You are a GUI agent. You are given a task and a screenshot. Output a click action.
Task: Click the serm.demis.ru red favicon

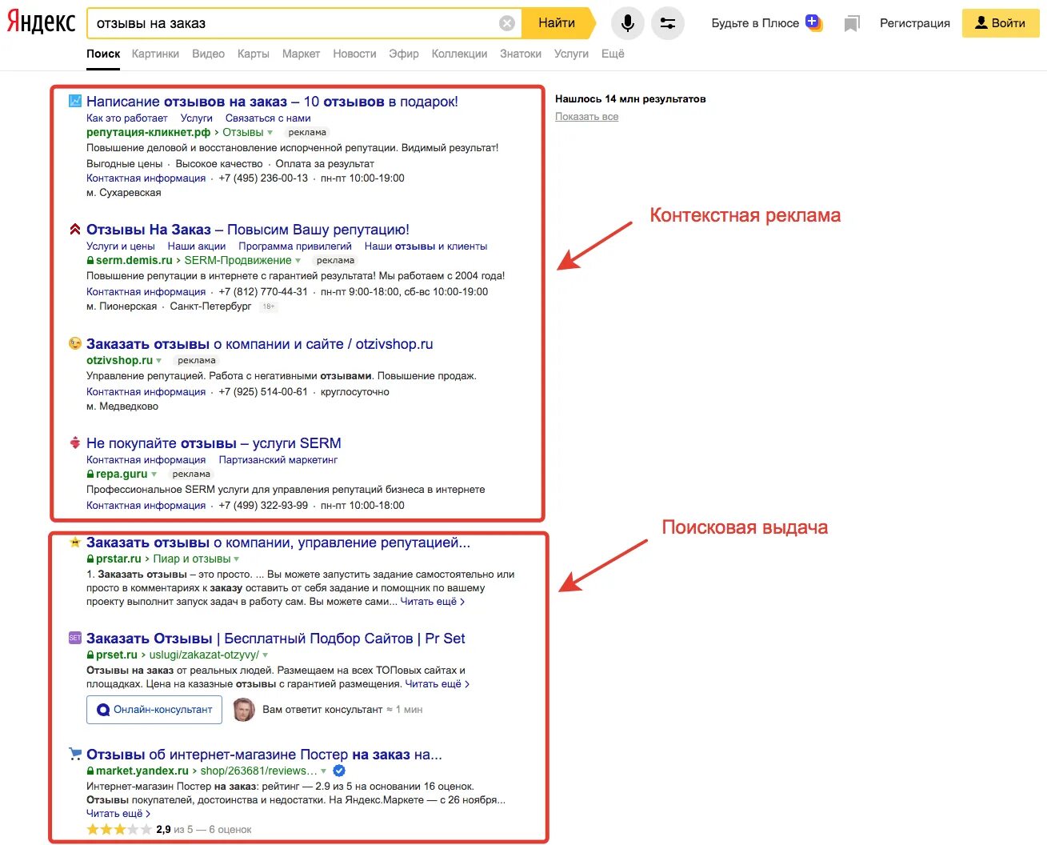(x=75, y=229)
